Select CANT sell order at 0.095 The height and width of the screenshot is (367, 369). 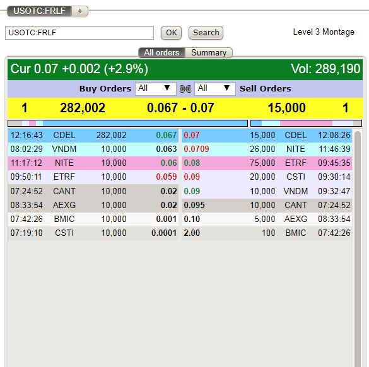[x=267, y=205]
